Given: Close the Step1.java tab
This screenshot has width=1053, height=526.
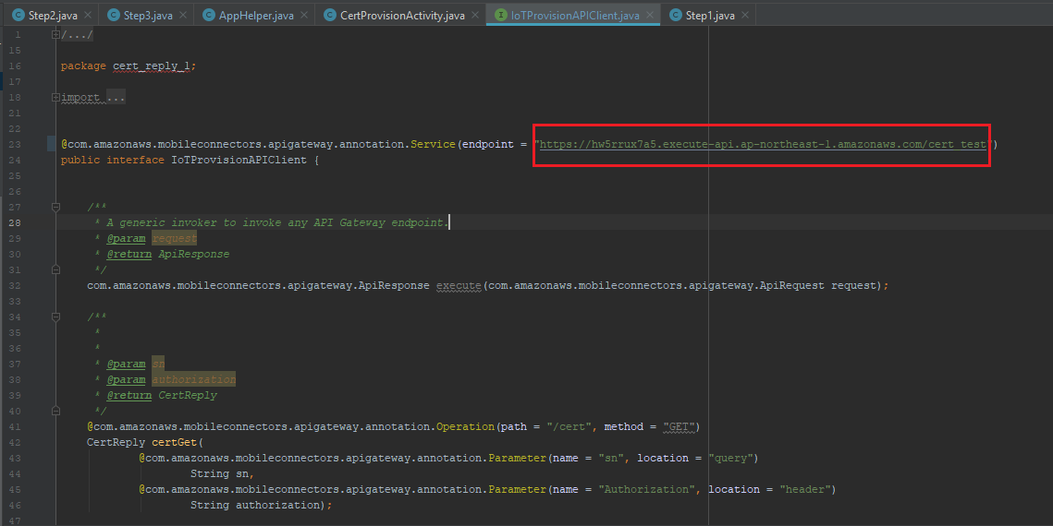Looking at the screenshot, I should 745,15.
